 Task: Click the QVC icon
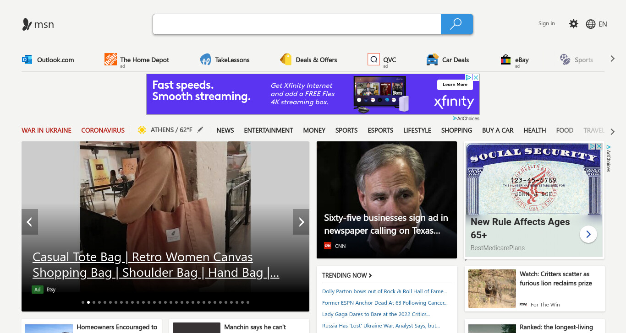373,59
